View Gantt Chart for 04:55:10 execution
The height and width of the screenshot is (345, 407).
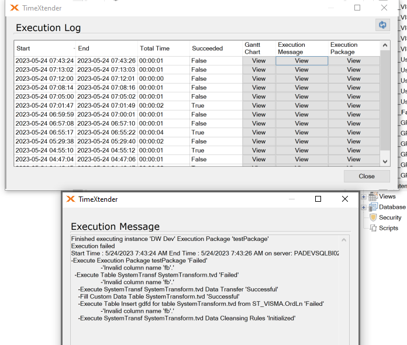[x=259, y=150]
